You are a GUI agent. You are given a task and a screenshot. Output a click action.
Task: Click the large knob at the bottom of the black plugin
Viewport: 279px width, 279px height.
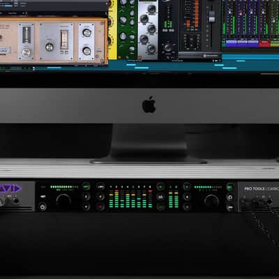pyautogui.click(x=169, y=47)
